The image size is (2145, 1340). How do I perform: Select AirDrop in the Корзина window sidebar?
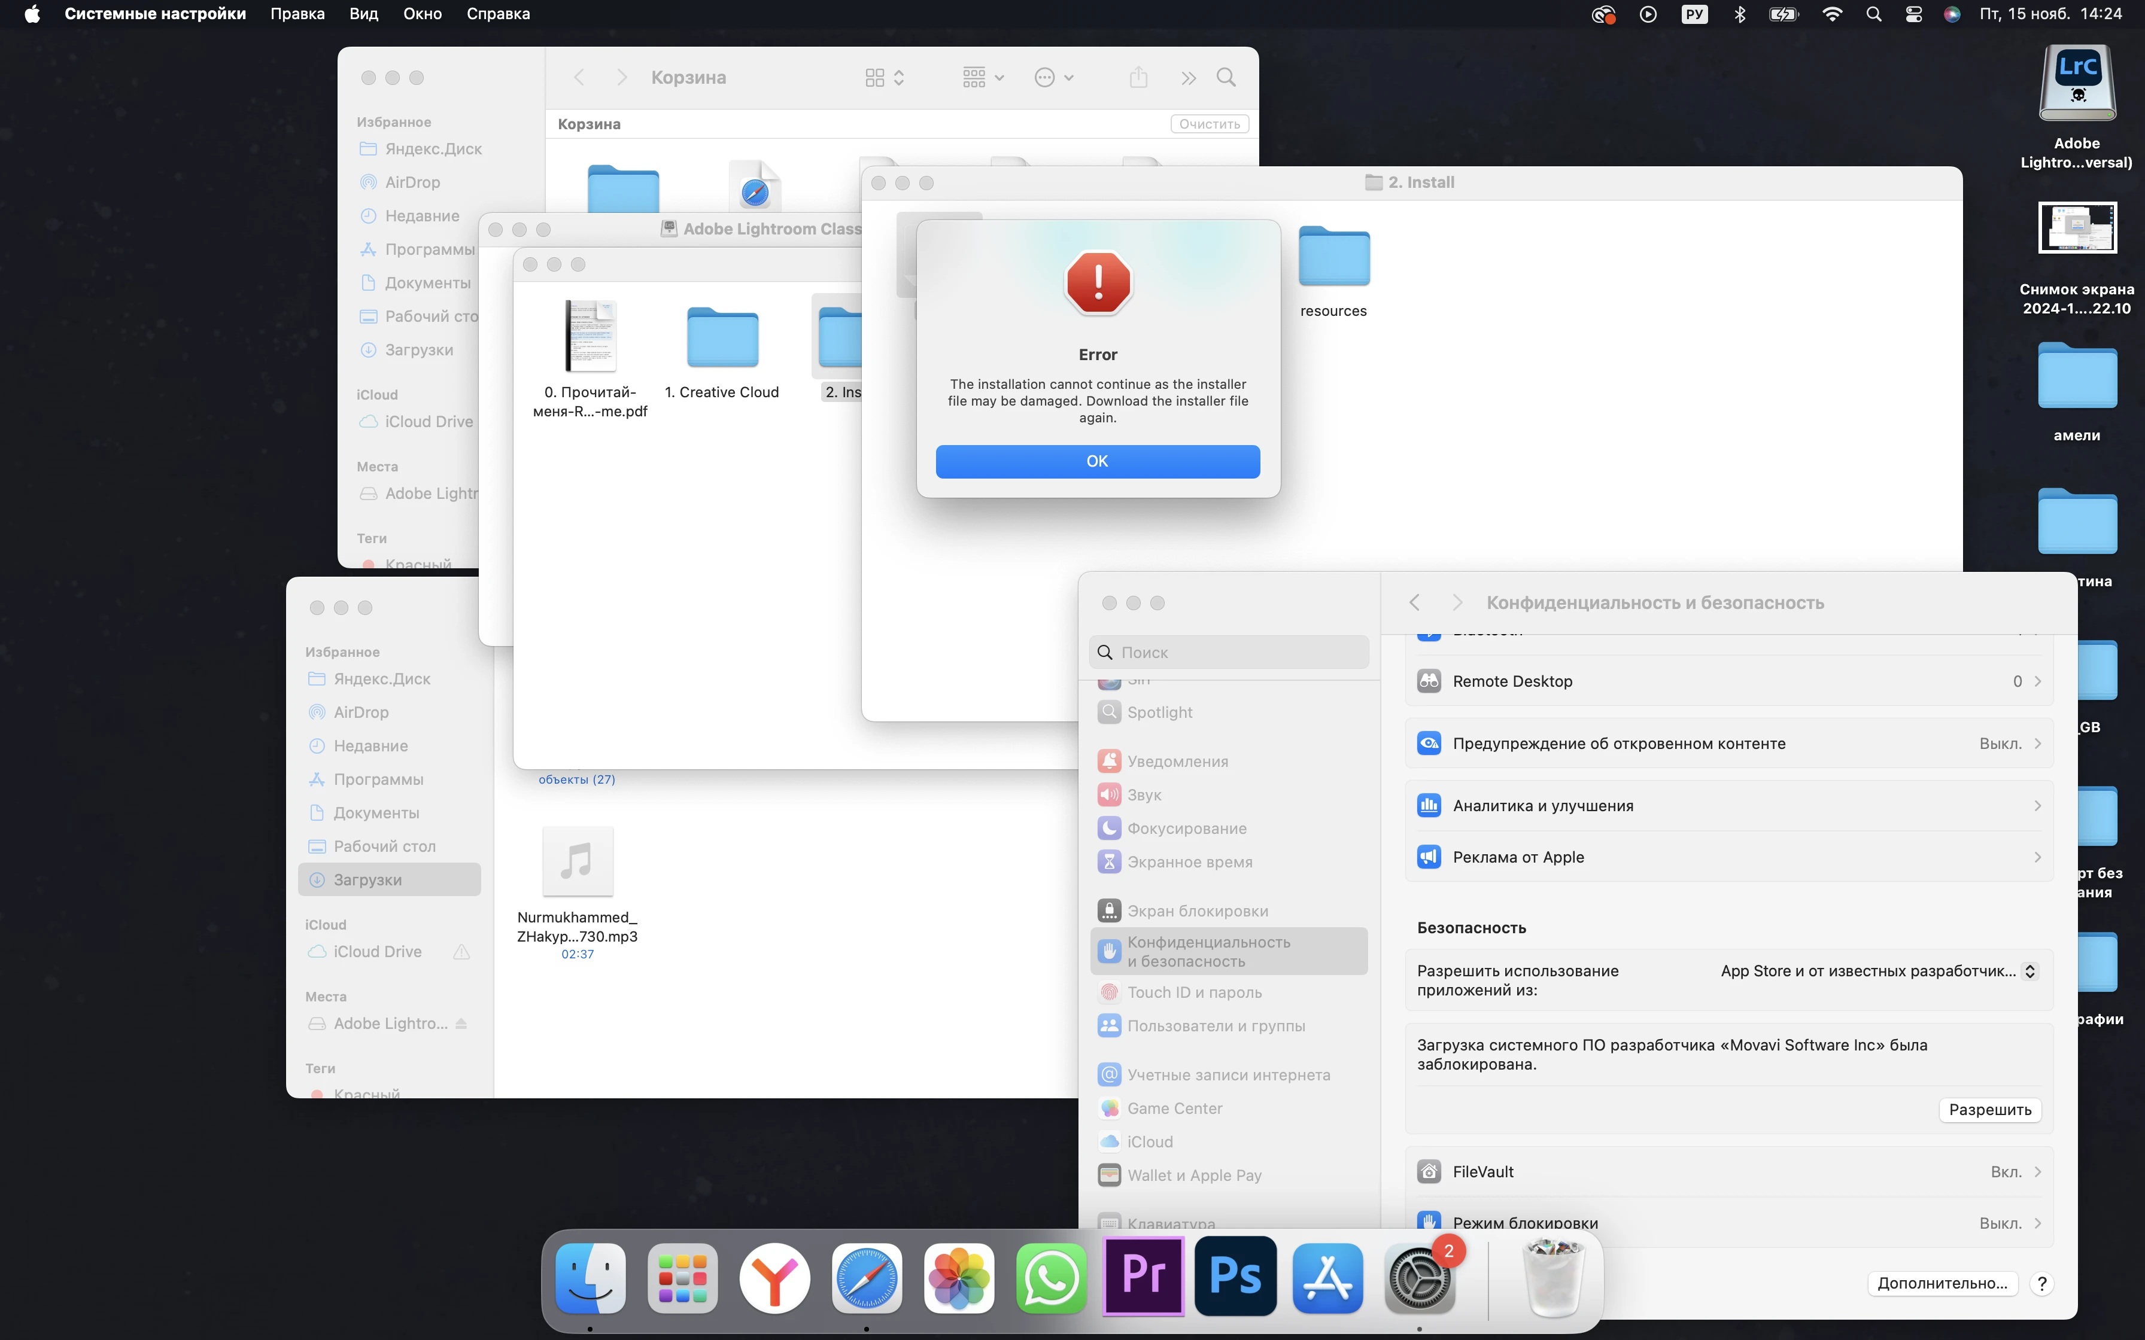412,182
